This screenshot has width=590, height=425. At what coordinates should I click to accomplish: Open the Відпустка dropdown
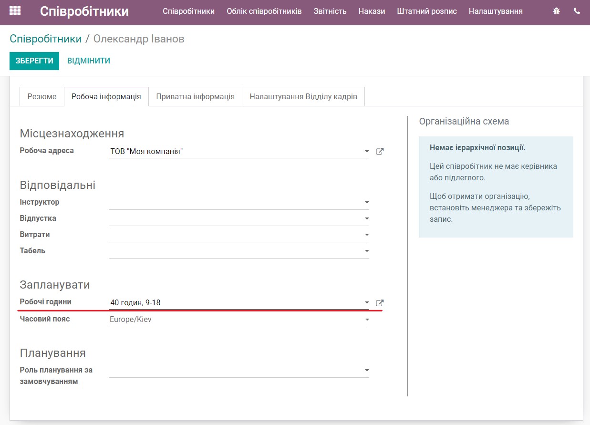pos(366,218)
